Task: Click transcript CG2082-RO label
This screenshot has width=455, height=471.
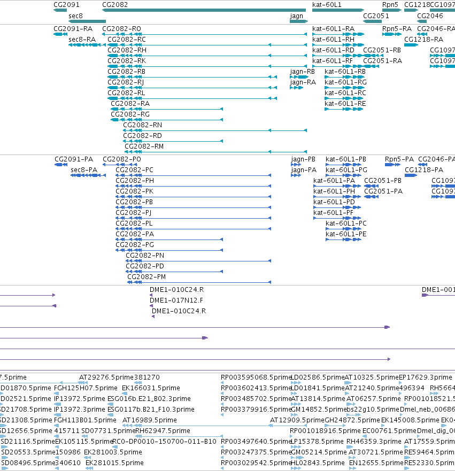Action: pos(121,29)
